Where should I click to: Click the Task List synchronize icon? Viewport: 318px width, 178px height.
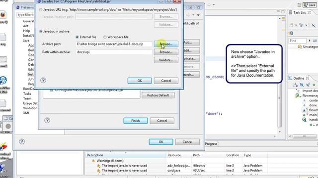(x=301, y=25)
